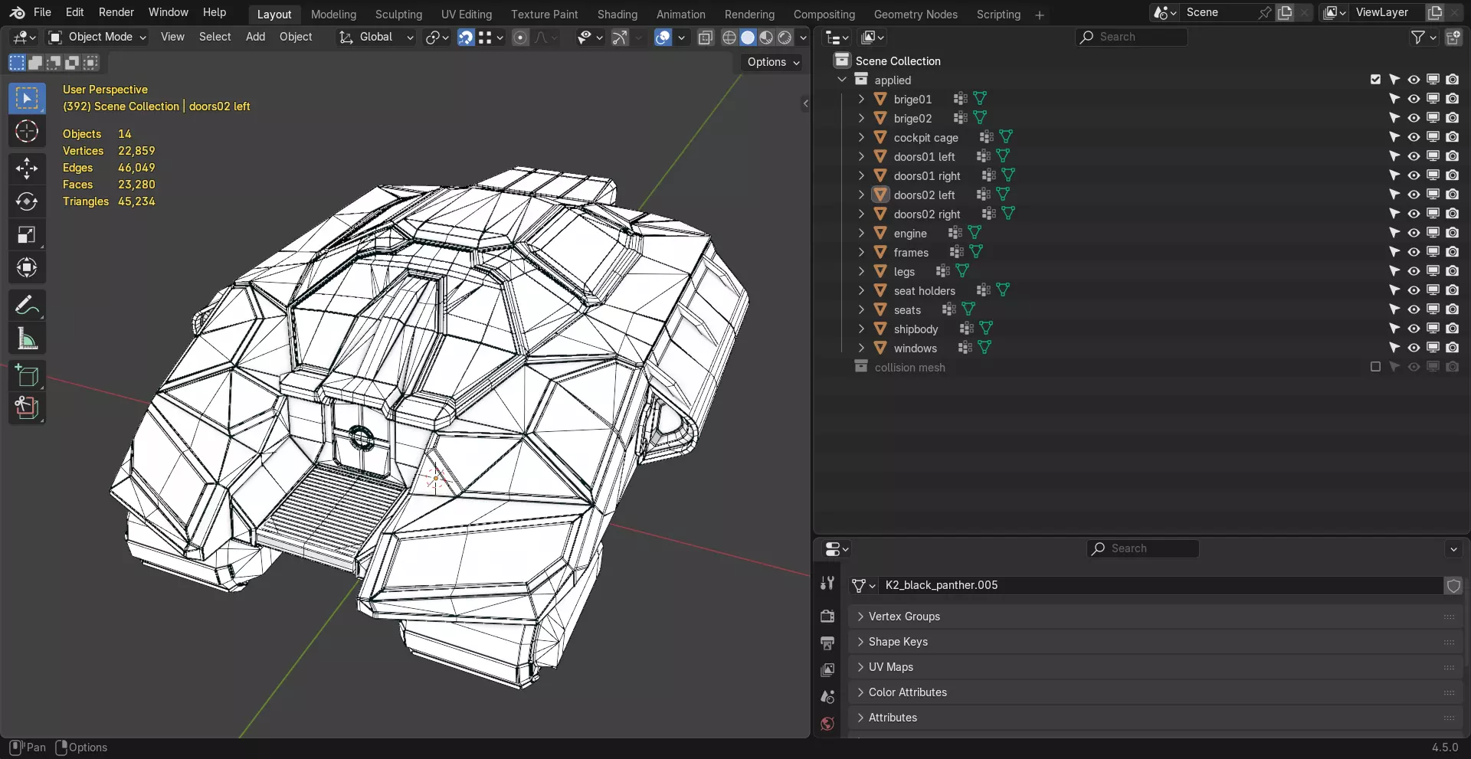Collapse the applied collection
1471x759 pixels.
pyautogui.click(x=842, y=80)
